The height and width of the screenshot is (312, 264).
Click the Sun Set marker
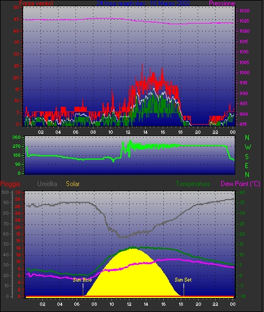(183, 280)
